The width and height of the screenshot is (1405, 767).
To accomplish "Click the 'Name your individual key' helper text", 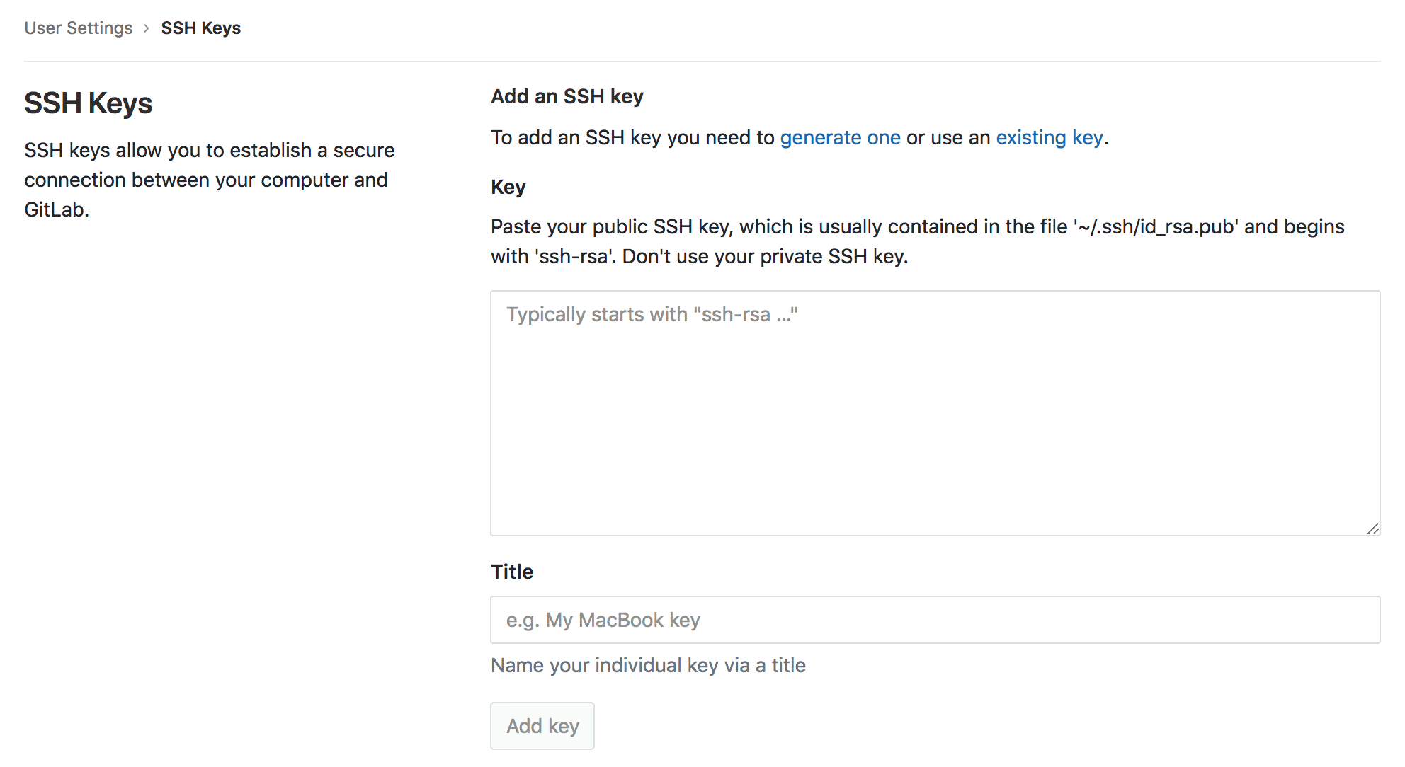I will click(x=648, y=665).
